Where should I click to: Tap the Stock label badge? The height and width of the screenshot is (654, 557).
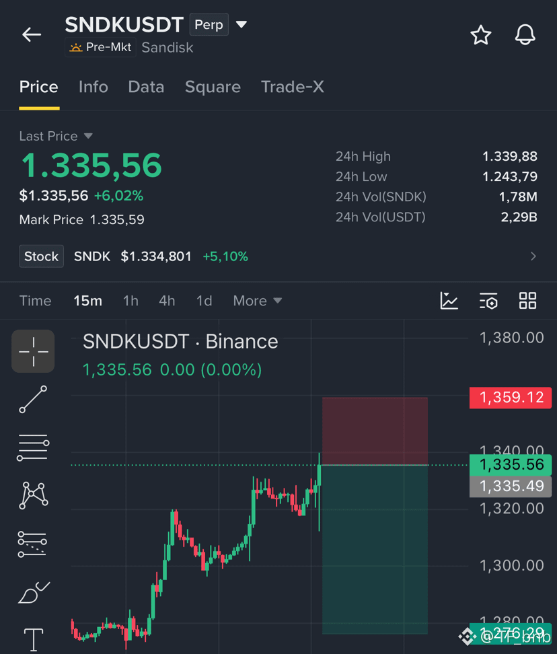pos(41,256)
